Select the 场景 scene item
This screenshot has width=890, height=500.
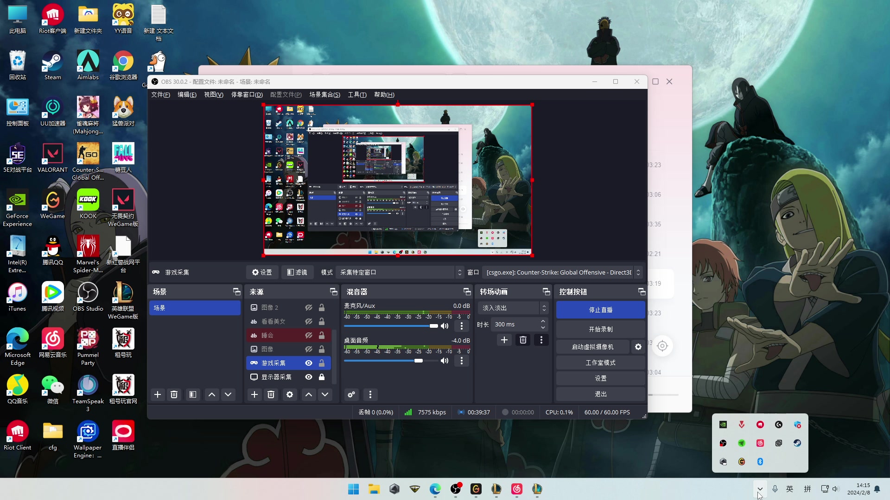[195, 308]
